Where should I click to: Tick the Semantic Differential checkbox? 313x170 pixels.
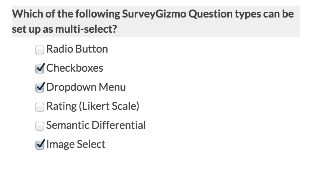(x=39, y=126)
